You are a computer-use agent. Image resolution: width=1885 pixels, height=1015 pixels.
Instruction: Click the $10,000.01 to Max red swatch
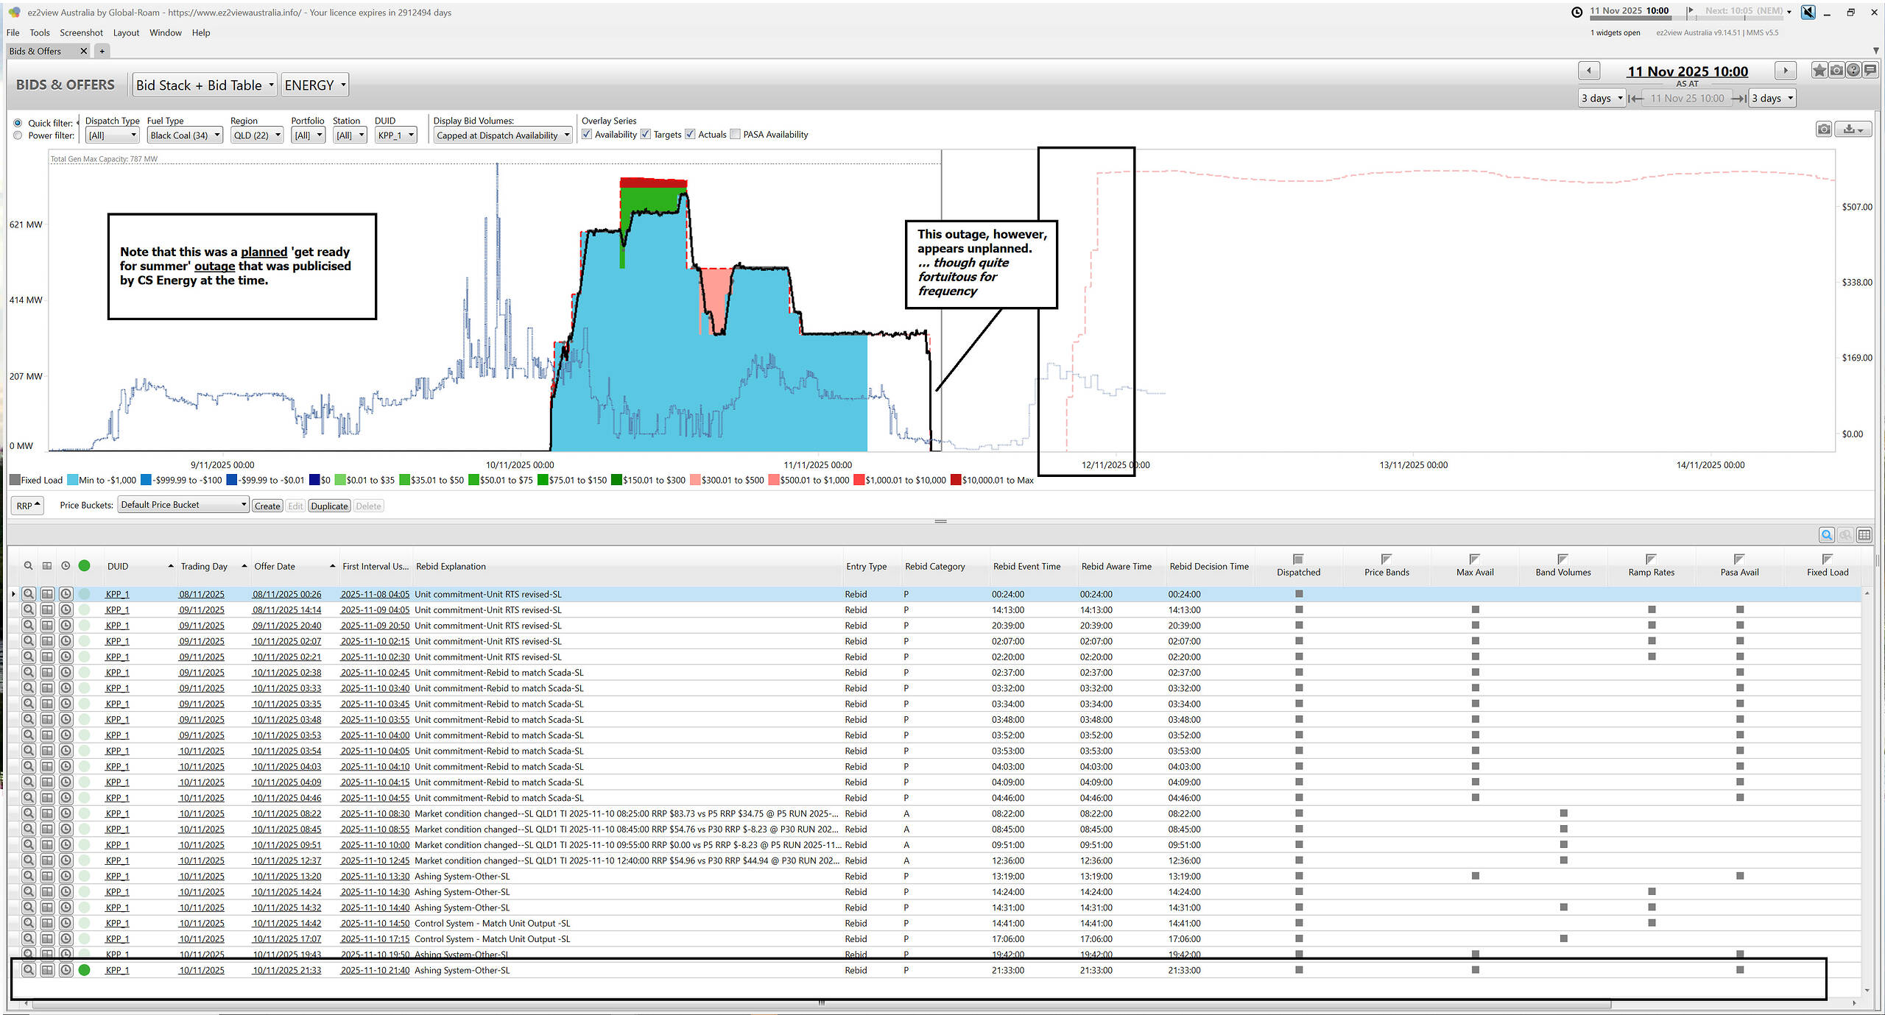(x=956, y=481)
